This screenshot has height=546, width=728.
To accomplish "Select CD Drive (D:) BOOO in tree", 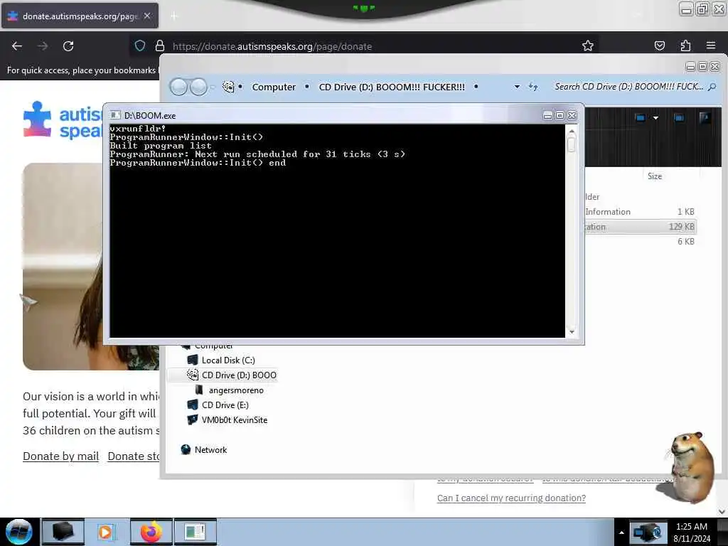I will tap(231, 375).
